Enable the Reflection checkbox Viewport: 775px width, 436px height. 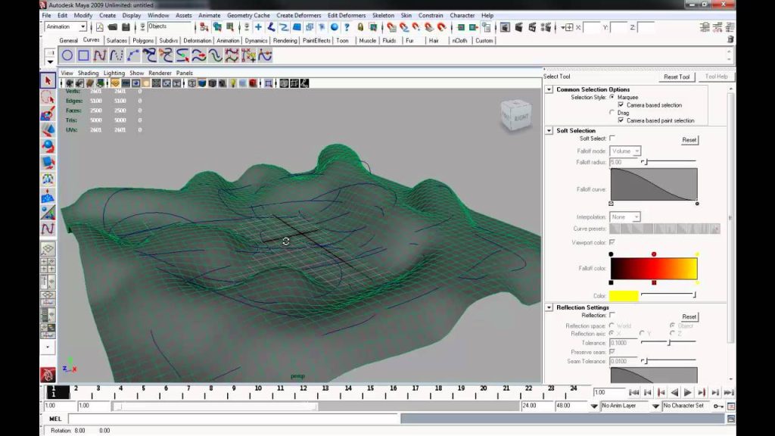(x=612, y=315)
